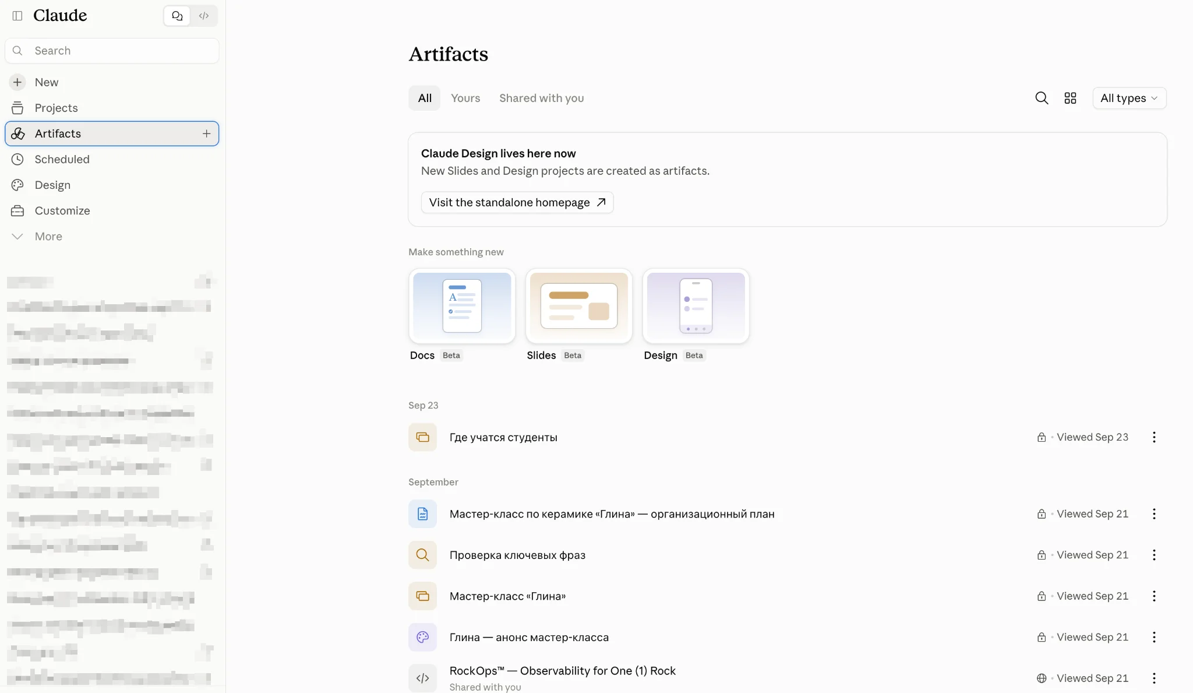Switch to the Yours tab

click(x=465, y=98)
